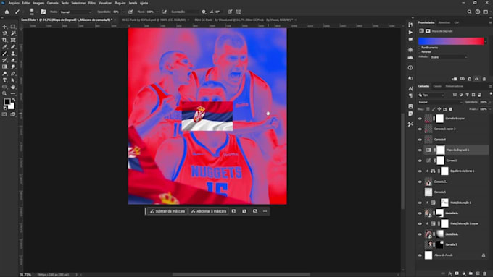Viewport: 493px width, 277px height.
Task: Switch to the Canais tab
Action: click(x=437, y=86)
